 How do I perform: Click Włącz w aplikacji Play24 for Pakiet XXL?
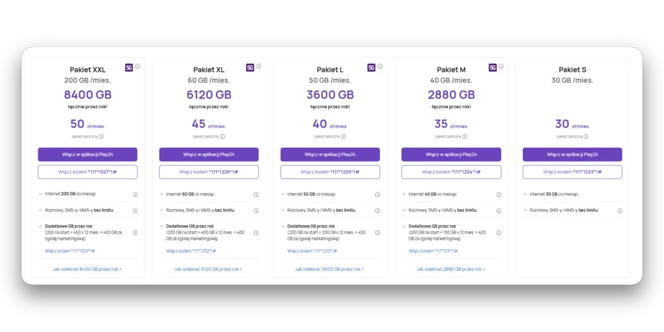88,155
